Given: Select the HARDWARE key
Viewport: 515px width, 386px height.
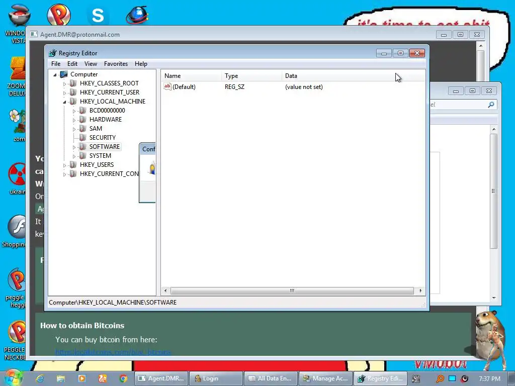Looking at the screenshot, I should click(106, 120).
